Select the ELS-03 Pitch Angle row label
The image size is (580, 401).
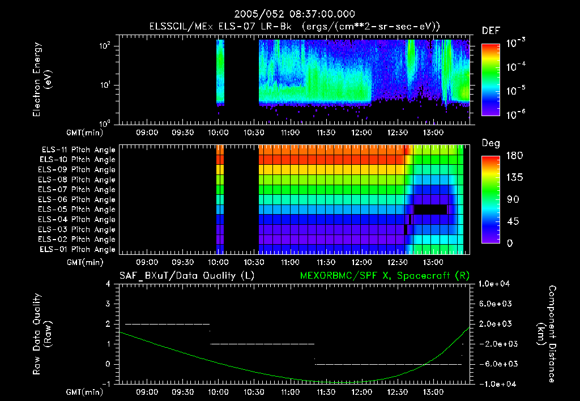tap(77, 229)
